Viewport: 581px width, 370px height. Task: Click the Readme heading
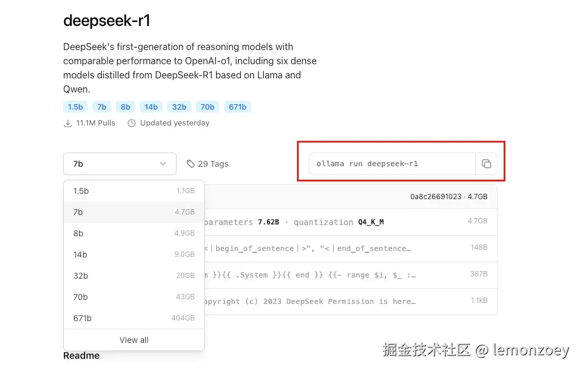(81, 356)
